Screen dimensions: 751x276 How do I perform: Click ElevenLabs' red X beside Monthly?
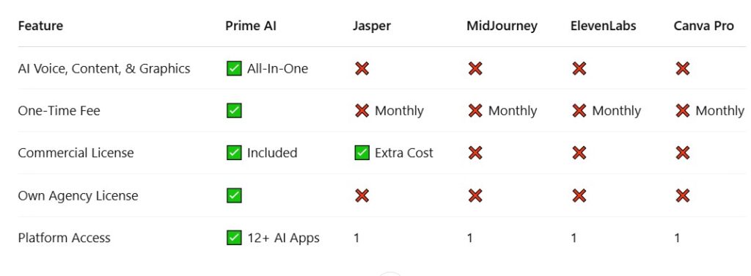(579, 111)
